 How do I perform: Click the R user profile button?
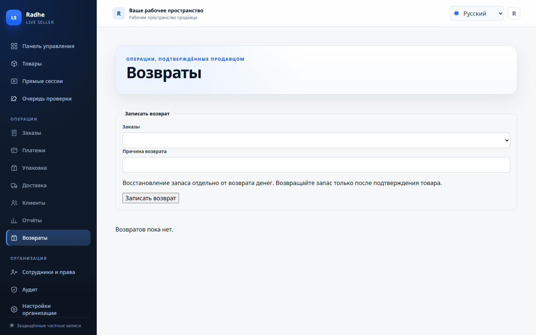click(514, 13)
